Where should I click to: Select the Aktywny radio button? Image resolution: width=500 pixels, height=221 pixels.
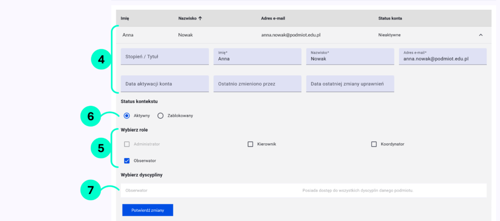pyautogui.click(x=127, y=116)
